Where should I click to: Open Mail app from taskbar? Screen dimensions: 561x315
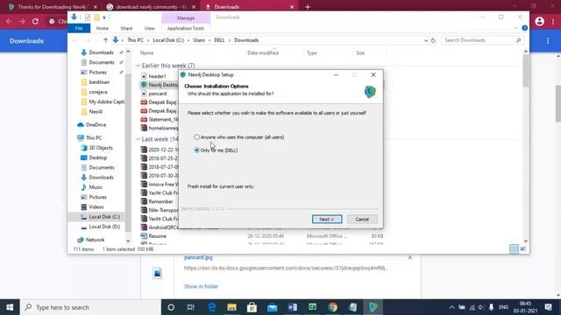(x=273, y=307)
